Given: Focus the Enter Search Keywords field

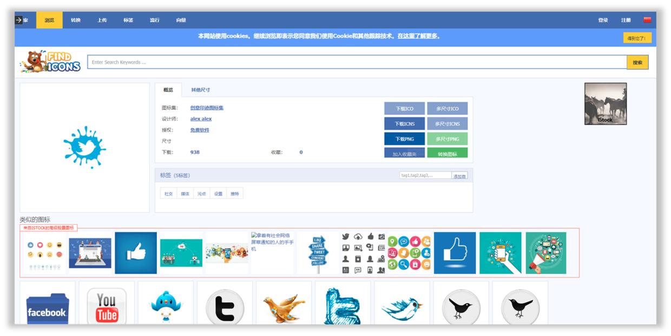Looking at the screenshot, I should coord(357,62).
